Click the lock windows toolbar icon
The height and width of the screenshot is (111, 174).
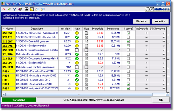pos(43,9)
